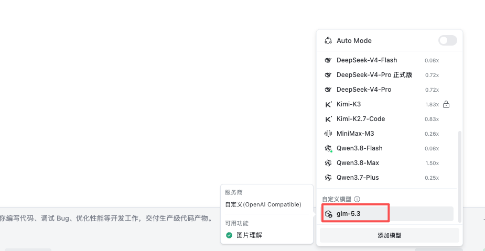Click the Qwen3.8-Max logo icon

click(328, 163)
